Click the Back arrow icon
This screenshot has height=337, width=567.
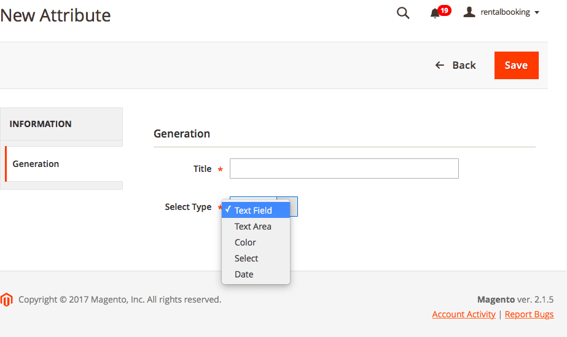pos(439,65)
